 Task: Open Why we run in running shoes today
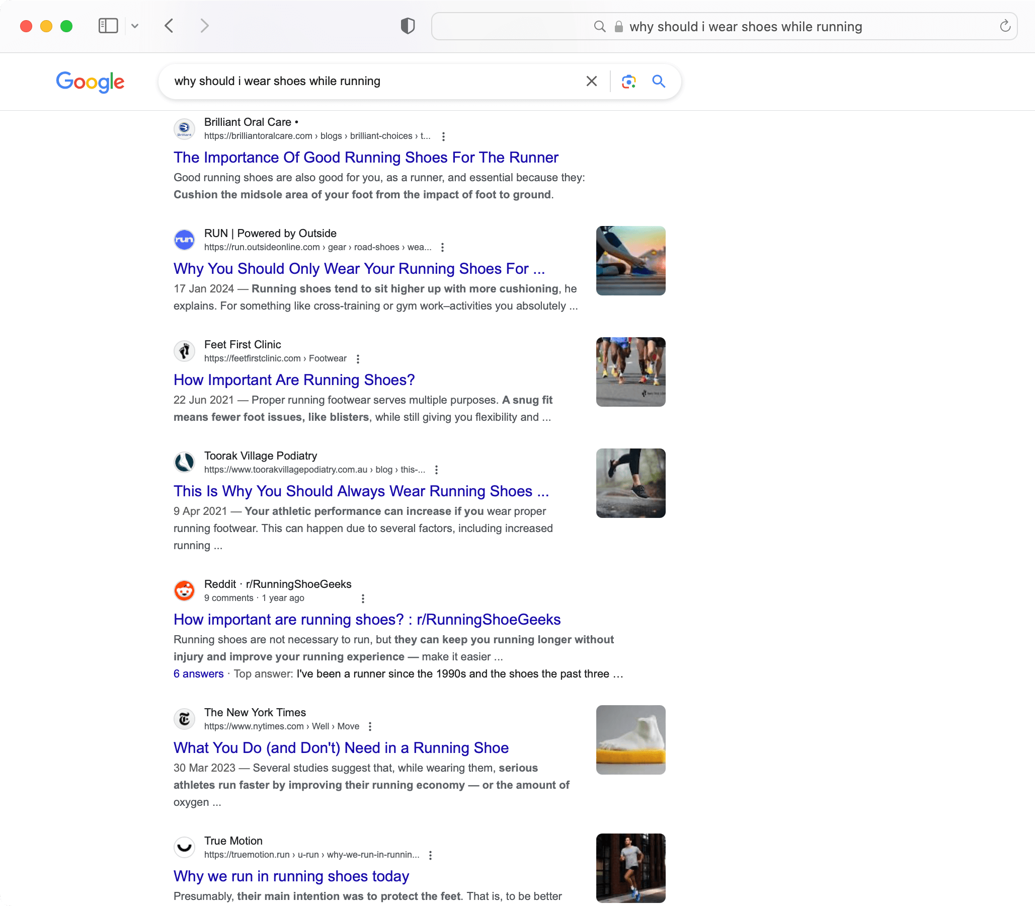291,877
